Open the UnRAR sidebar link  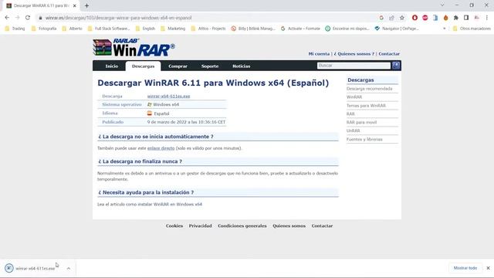354,131
